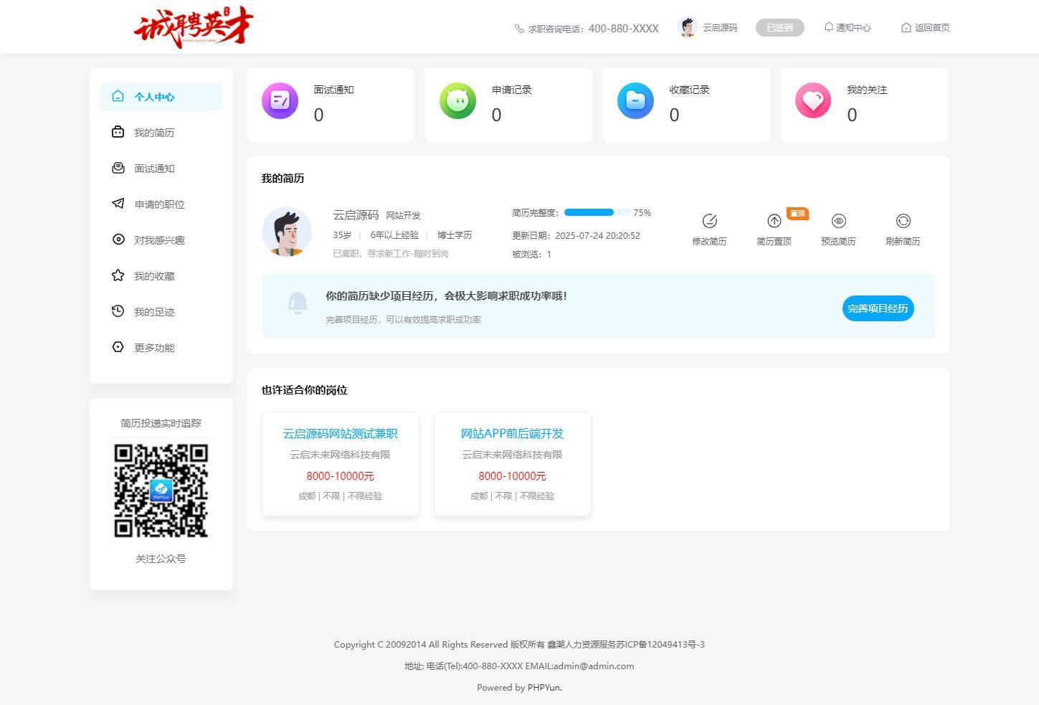This screenshot has height=705, width=1039.
Task: Open the 收藏记录 folder icon card
Action: [x=635, y=101]
